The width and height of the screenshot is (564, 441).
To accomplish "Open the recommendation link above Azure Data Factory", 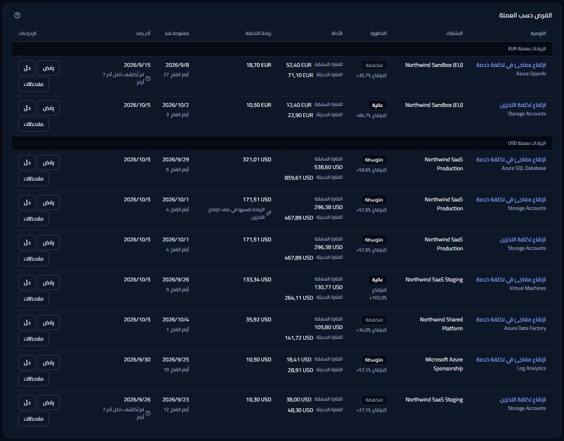I will (x=511, y=320).
